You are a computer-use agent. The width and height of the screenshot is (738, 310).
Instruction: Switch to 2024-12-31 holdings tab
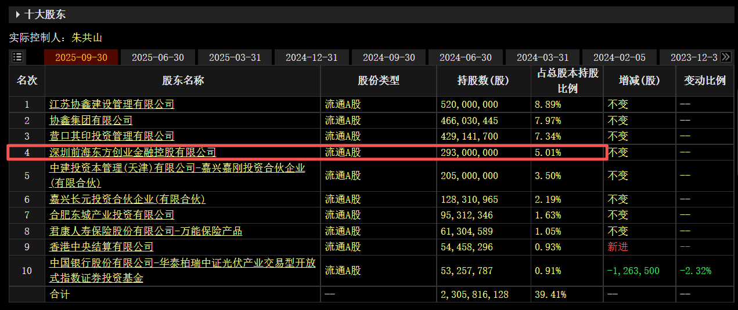pos(311,57)
